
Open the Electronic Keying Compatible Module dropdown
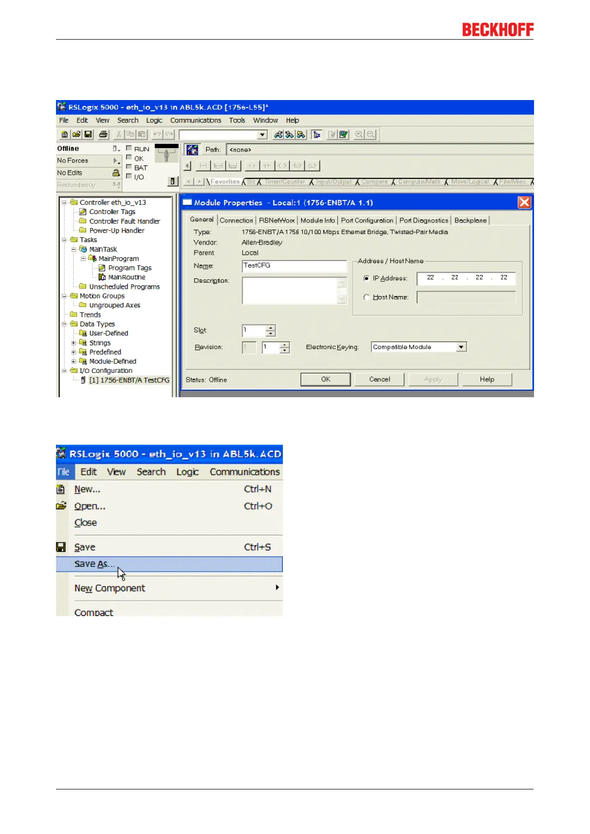[461, 347]
